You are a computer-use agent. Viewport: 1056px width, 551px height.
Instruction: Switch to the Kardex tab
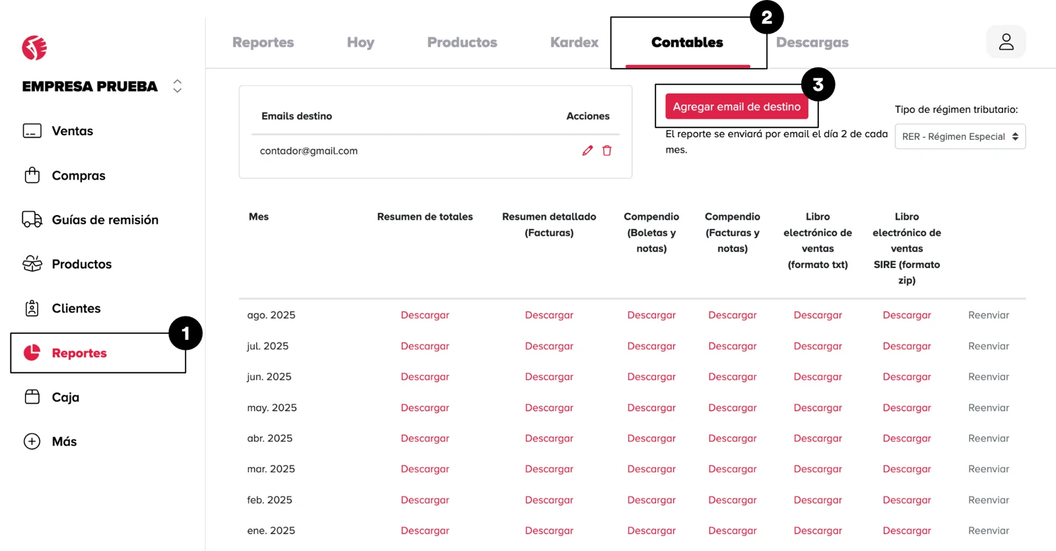click(574, 42)
